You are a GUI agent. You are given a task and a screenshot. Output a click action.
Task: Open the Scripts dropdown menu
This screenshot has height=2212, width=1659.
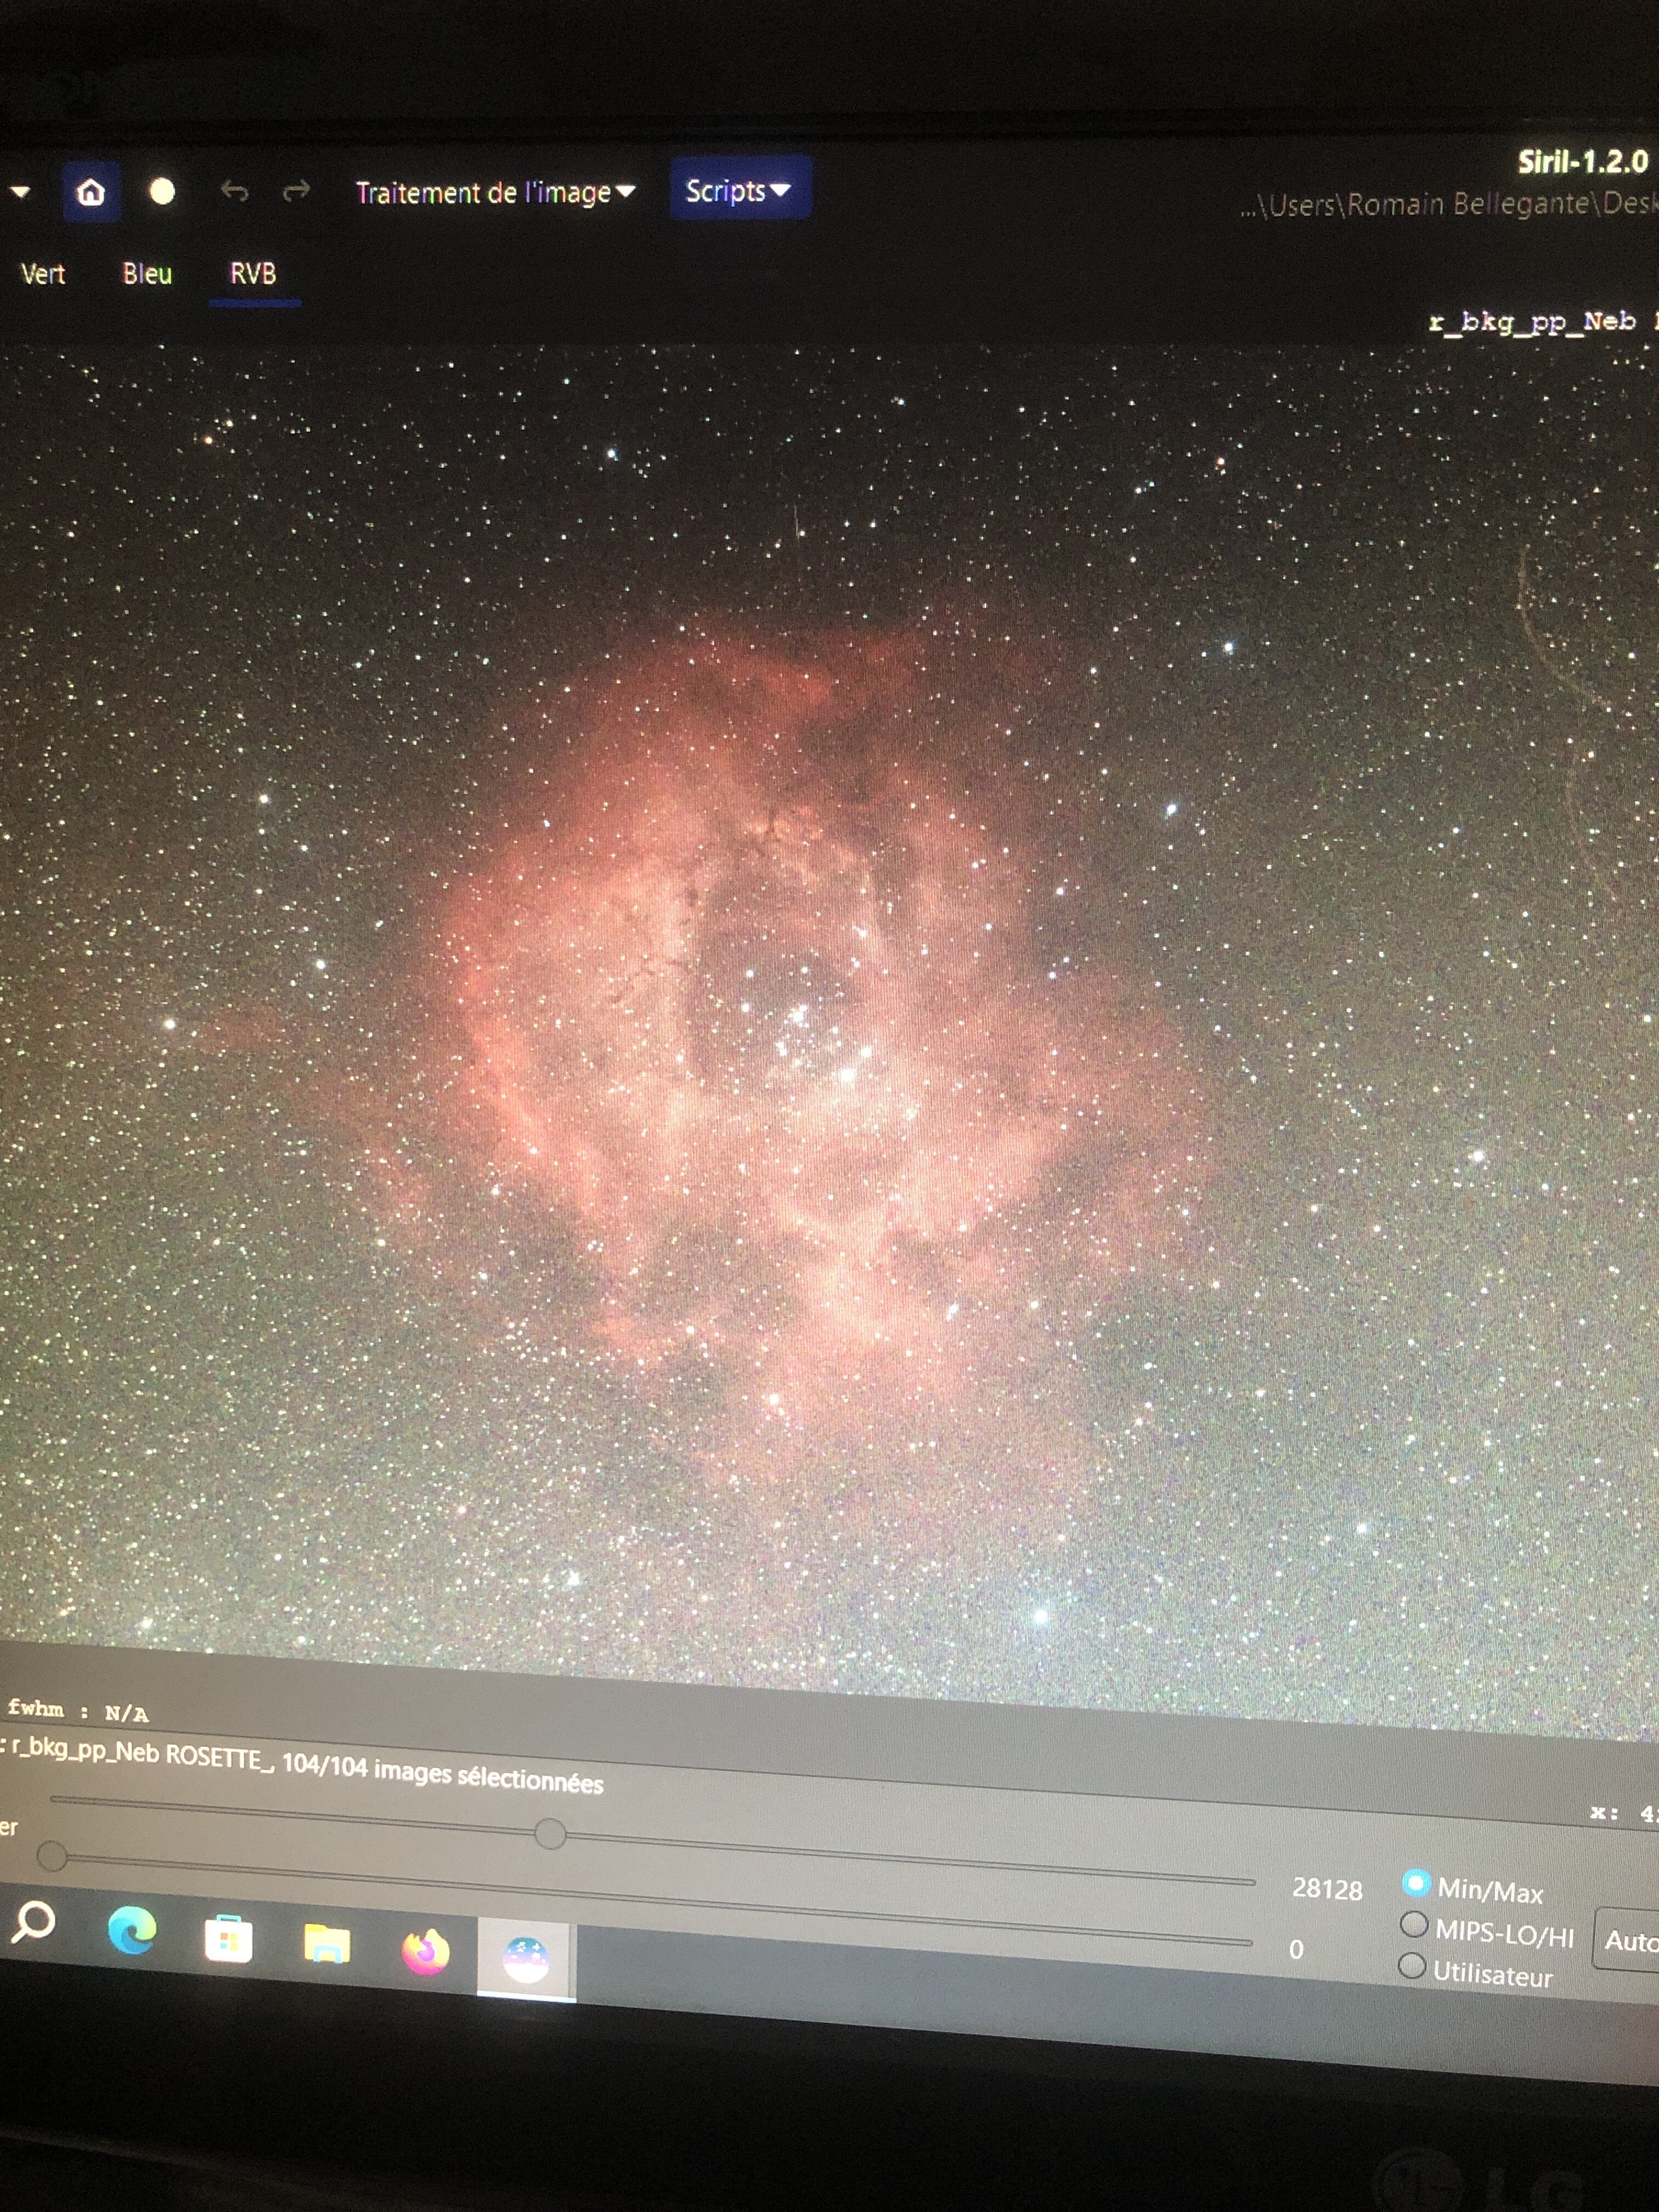(738, 190)
